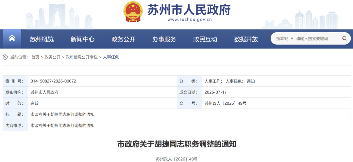Click the 苏州市人民政府 site title
This screenshot has width=353, height=162.
pyautogui.click(x=189, y=10)
